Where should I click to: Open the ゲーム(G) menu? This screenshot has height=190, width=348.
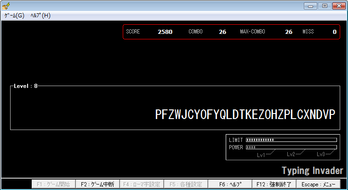pos(14,16)
